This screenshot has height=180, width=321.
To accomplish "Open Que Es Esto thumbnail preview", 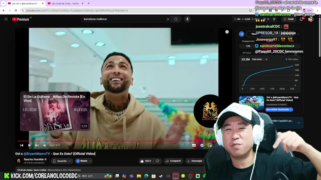I will click(x=251, y=103).
